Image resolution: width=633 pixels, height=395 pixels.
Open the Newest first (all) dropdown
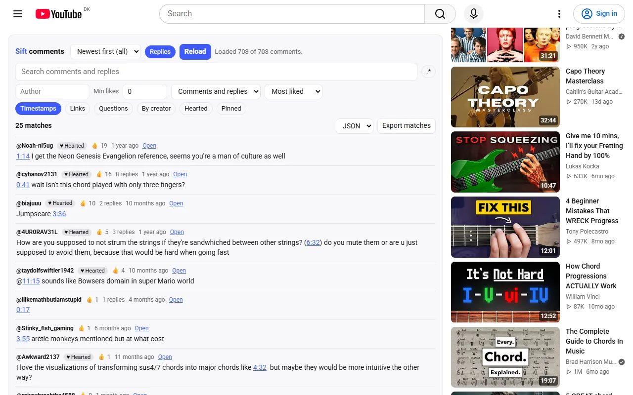coord(105,51)
